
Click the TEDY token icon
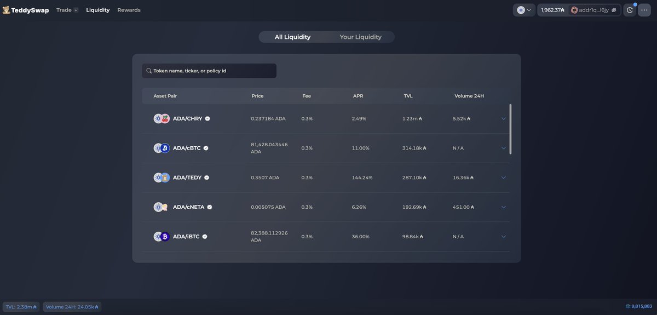(165, 177)
